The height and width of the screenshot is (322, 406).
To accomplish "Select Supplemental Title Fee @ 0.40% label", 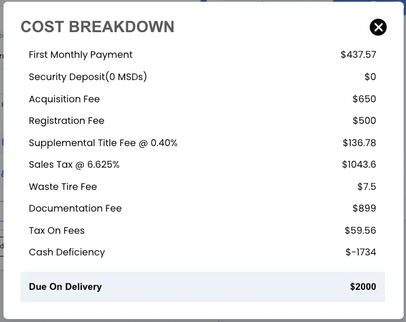I will point(103,143).
